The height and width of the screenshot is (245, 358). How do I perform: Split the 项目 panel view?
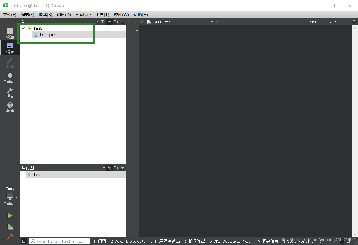coord(116,22)
